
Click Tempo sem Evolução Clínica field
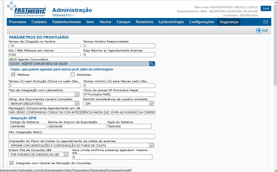(x=44, y=85)
